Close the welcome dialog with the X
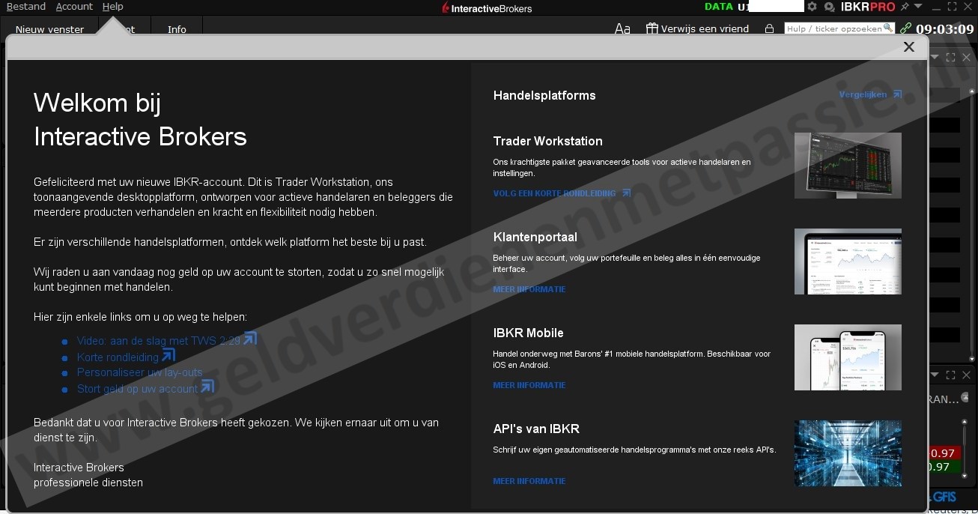 point(908,46)
